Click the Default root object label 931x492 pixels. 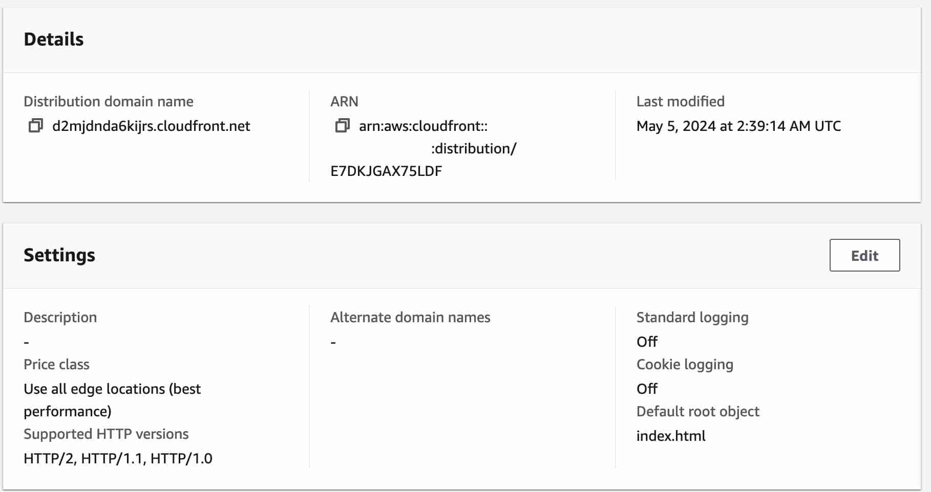[697, 411]
